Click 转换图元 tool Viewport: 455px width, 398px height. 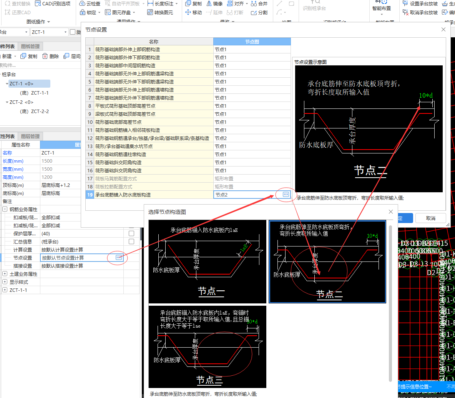(x=160, y=12)
